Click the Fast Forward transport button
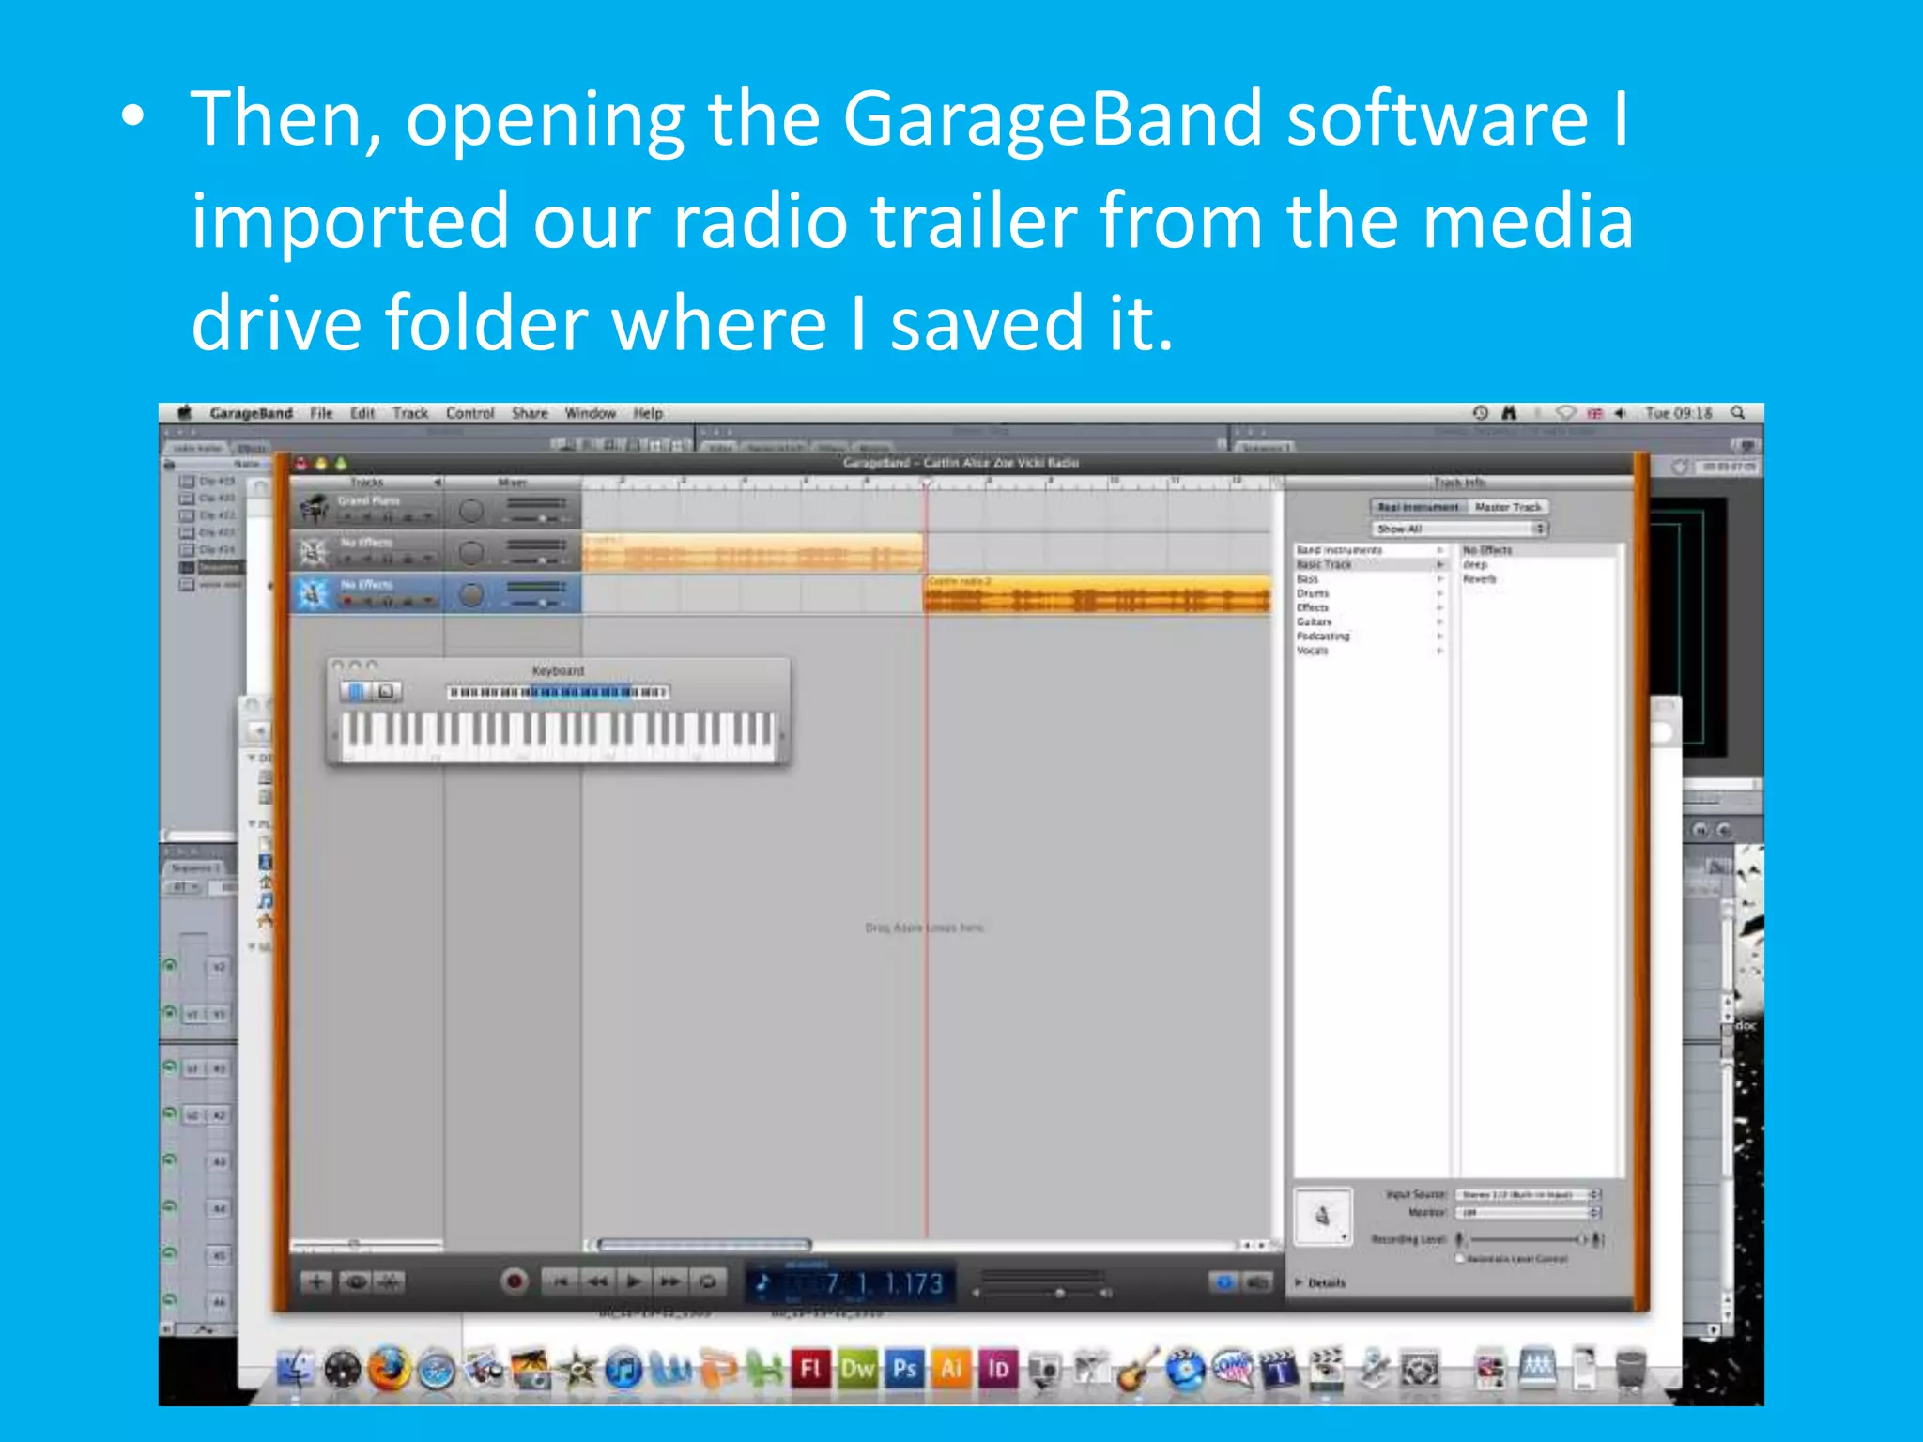 click(669, 1281)
